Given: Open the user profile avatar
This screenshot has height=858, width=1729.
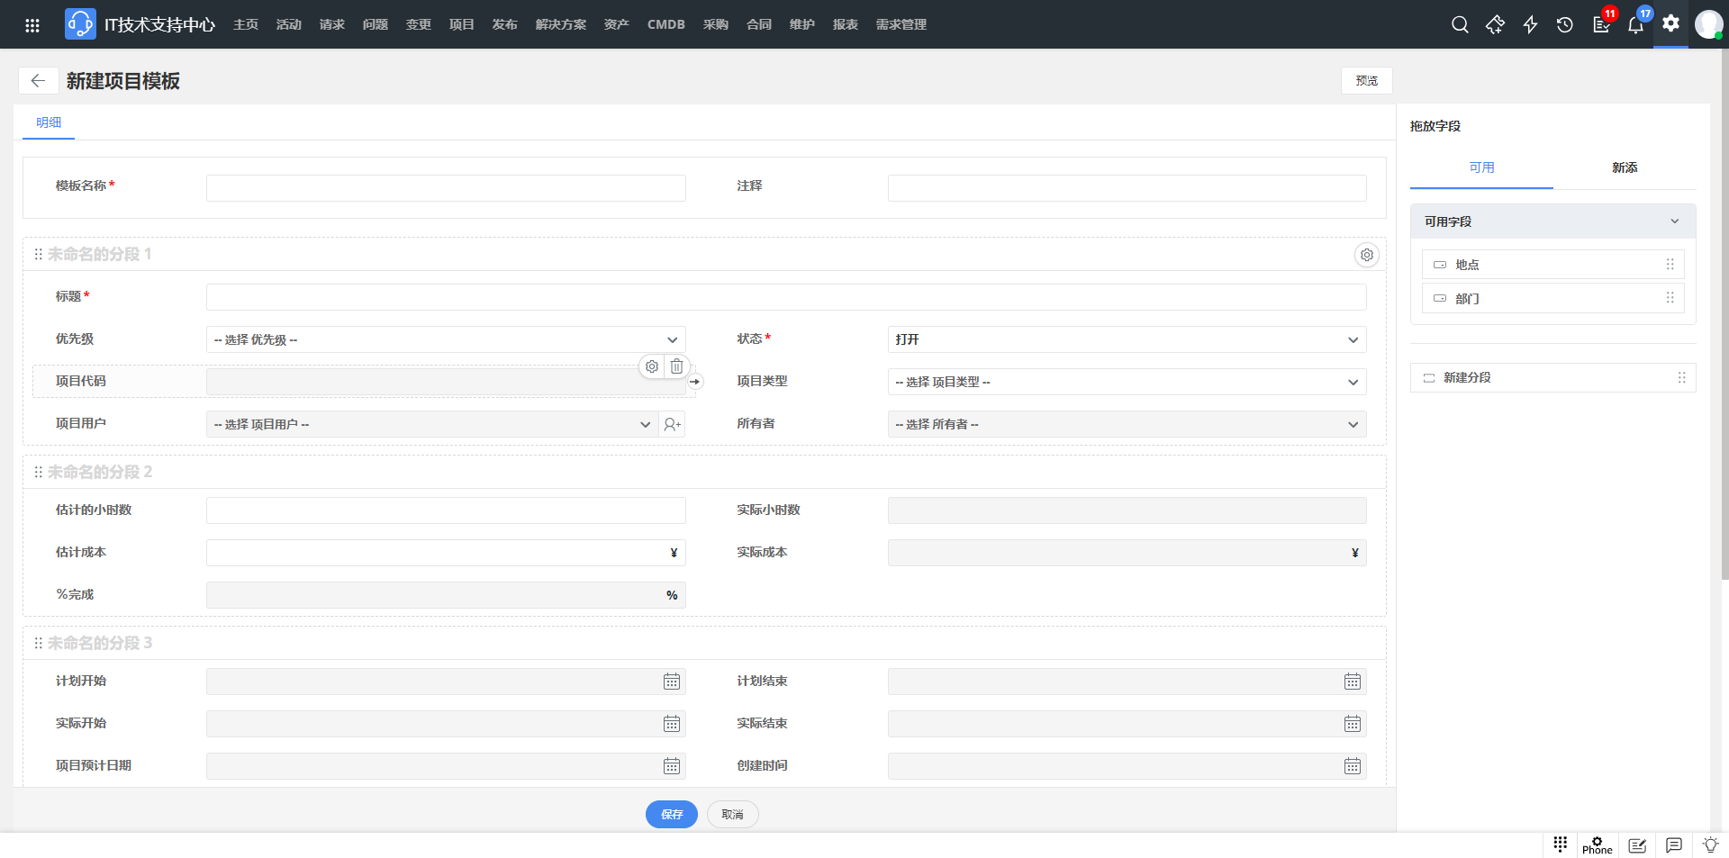Looking at the screenshot, I should pos(1708,24).
